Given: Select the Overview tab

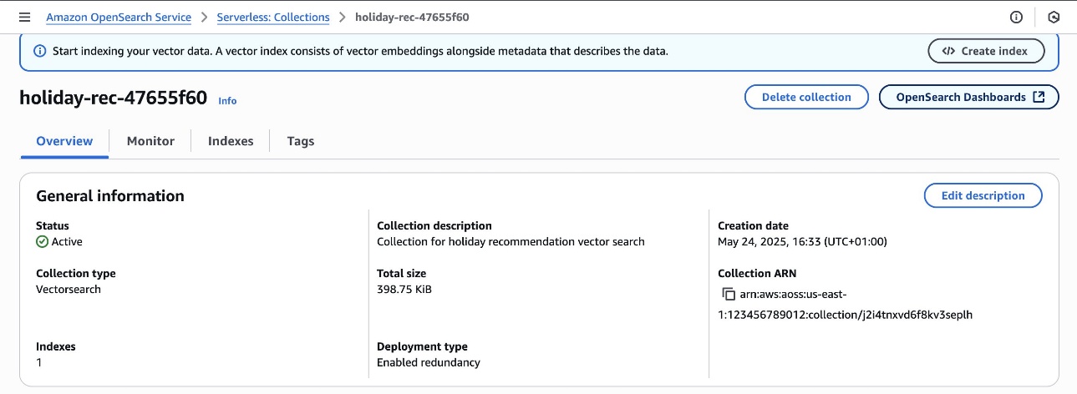Looking at the screenshot, I should click(x=64, y=141).
